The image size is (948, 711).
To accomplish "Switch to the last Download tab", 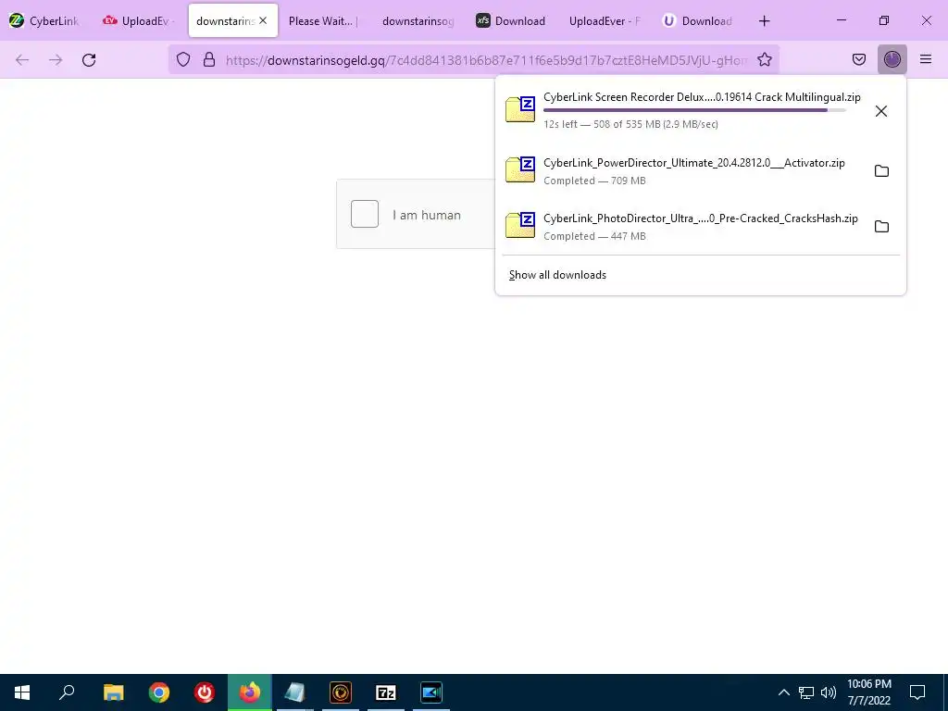I will pyautogui.click(x=698, y=21).
